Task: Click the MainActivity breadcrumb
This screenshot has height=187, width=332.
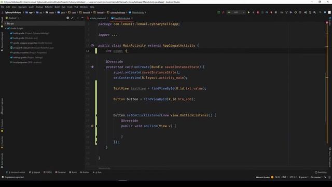Action: point(136,12)
